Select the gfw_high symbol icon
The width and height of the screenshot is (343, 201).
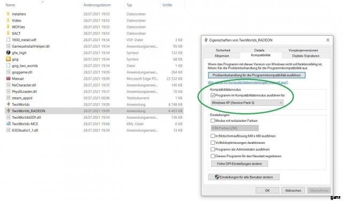pyautogui.click(x=8, y=52)
